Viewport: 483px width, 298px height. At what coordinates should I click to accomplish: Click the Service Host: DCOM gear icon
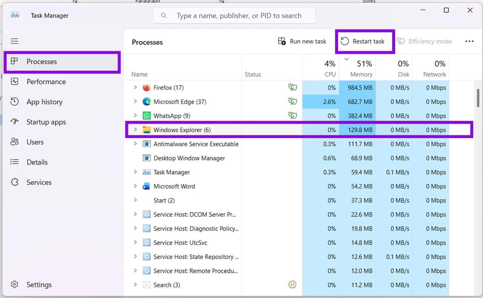click(146, 214)
